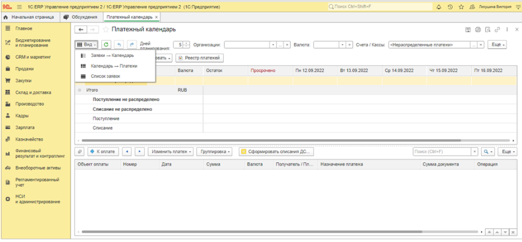Close the Платежный календарь tab
The image size is (522, 242).
click(156, 17)
